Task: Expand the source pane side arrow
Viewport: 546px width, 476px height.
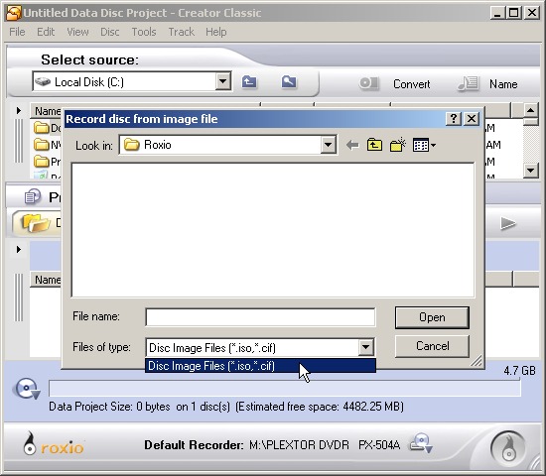Action: (19, 111)
